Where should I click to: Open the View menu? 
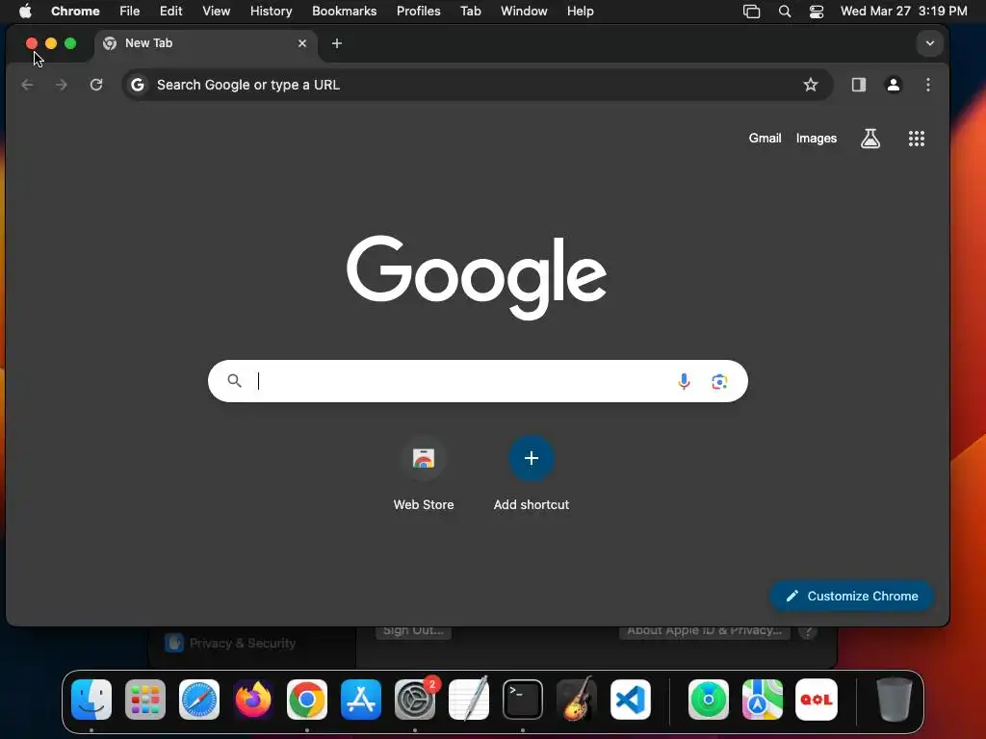pyautogui.click(x=216, y=11)
